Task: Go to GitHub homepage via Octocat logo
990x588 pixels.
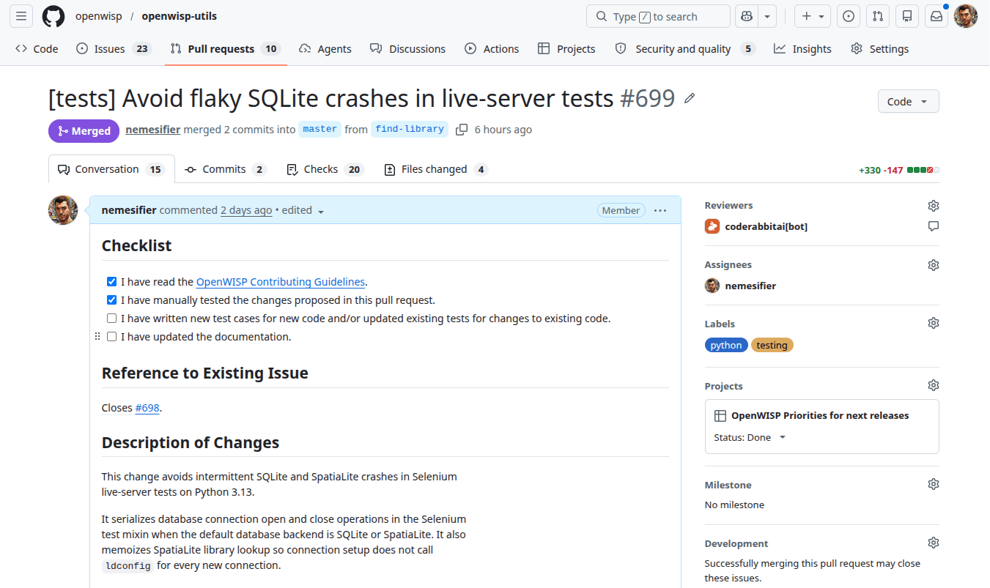Action: coord(53,16)
